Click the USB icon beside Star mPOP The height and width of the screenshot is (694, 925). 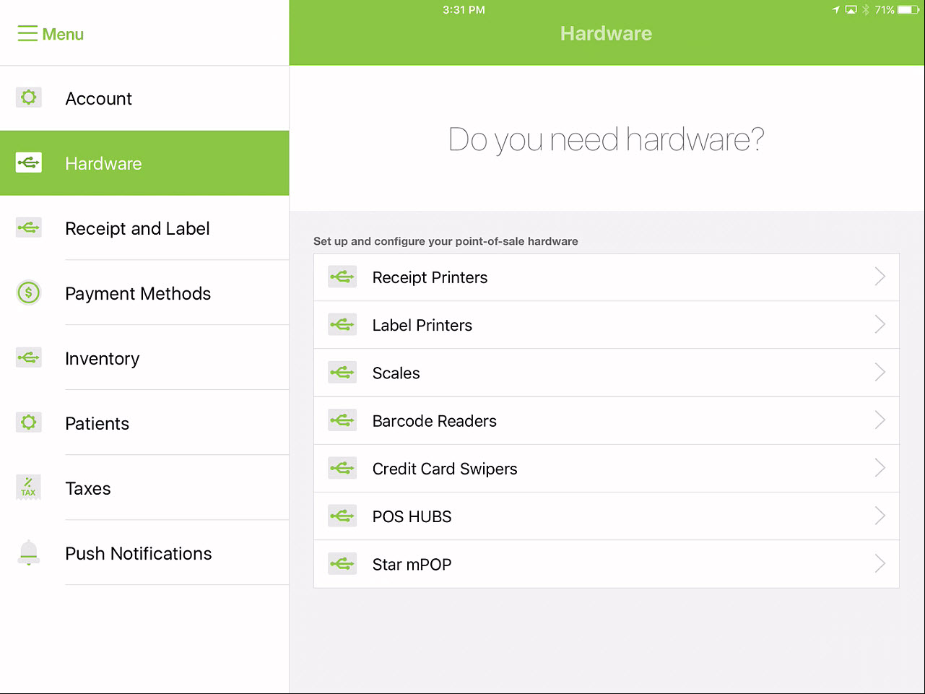pos(342,564)
